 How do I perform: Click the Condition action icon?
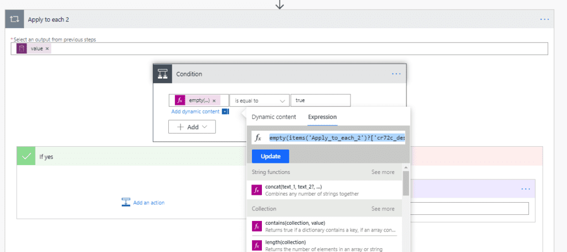pyautogui.click(x=163, y=74)
